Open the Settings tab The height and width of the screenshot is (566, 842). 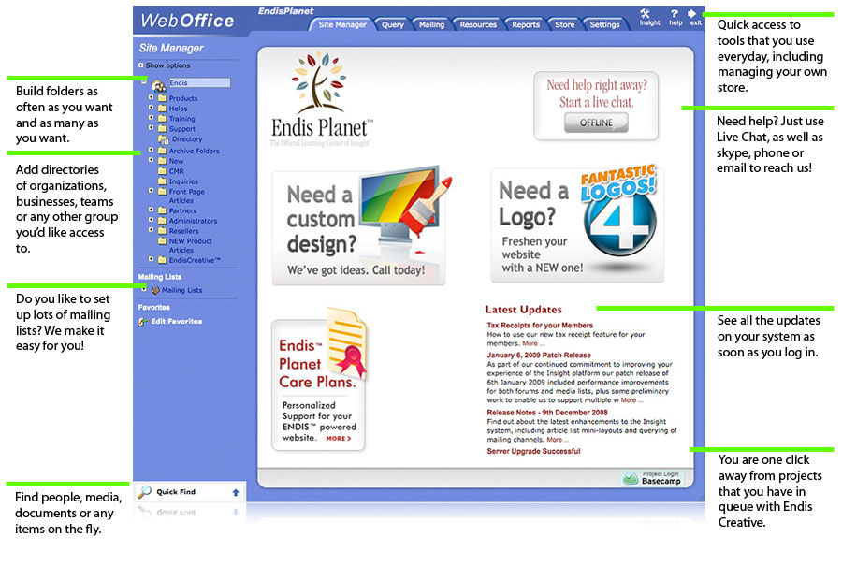(604, 24)
